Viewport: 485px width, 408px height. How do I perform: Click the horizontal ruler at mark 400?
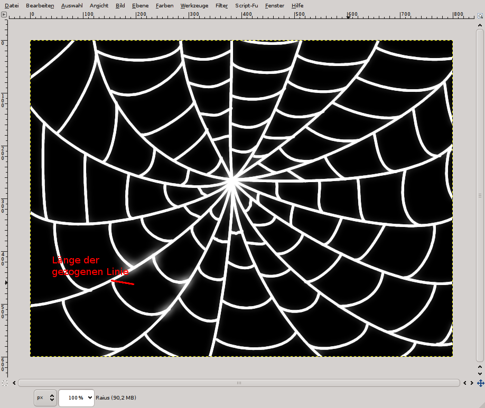[x=242, y=15]
